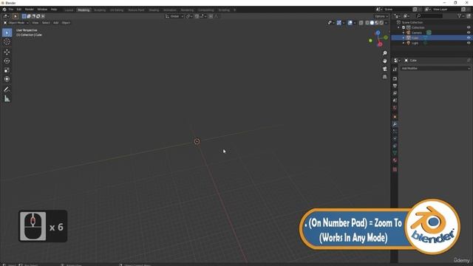This screenshot has width=473, height=266.
Task: Open the Material properties tab icon
Action: click(395, 160)
